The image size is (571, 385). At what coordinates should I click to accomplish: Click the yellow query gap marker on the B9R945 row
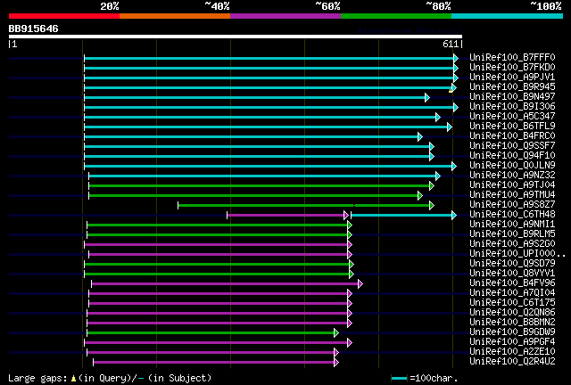tap(451, 91)
